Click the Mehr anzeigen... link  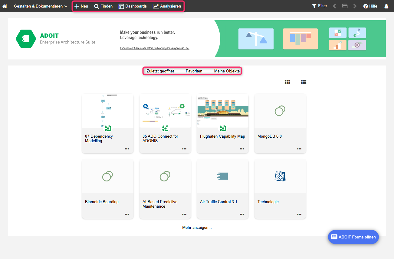[x=197, y=228]
